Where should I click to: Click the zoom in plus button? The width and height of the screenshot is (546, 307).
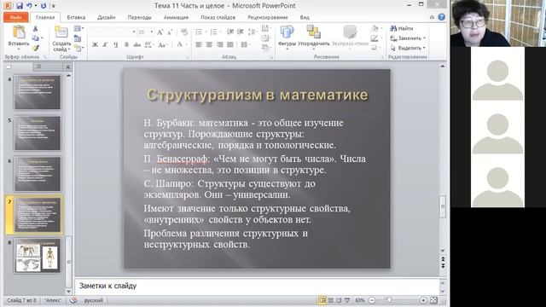coord(423,300)
